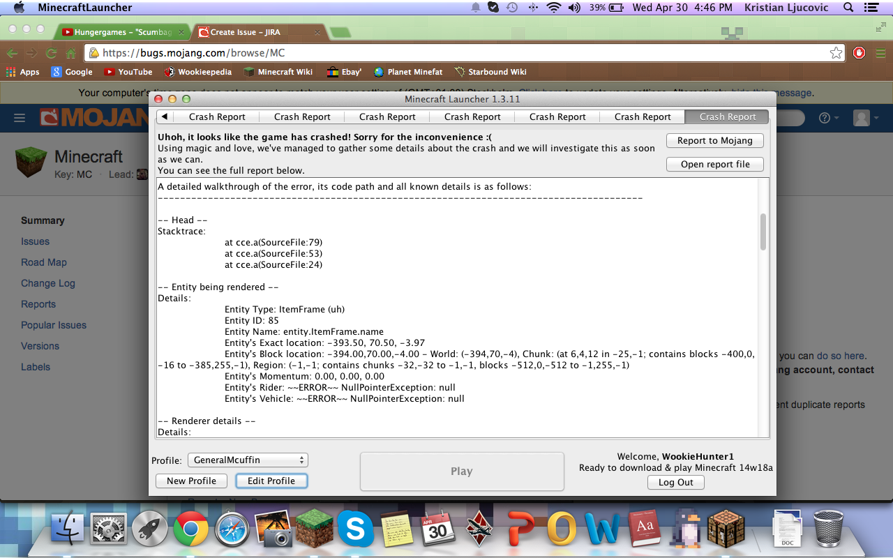Click the New Profile button

pos(192,481)
